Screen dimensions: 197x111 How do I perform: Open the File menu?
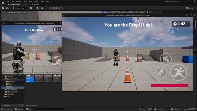click(x=8, y=2)
